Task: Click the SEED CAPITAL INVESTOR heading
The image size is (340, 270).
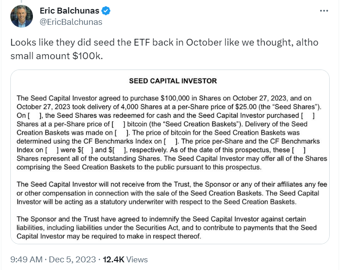Action: [x=173, y=81]
